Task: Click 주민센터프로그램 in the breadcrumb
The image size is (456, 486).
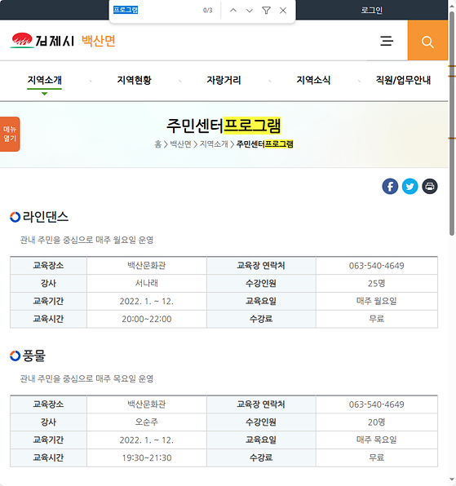Action: pyautogui.click(x=265, y=144)
